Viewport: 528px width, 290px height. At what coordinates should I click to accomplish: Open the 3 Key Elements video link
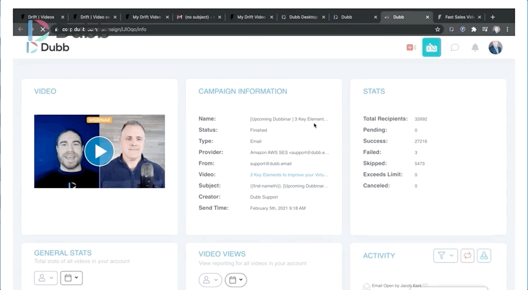click(x=289, y=175)
